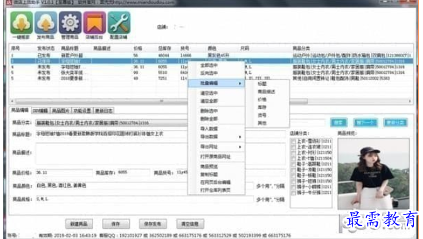
Task: Choose 清空全部 in the context menu
Action: click(217, 101)
